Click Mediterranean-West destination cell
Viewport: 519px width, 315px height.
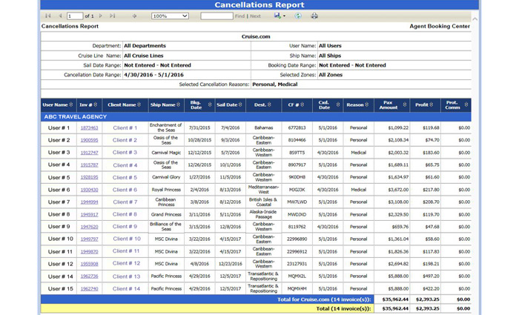click(264, 190)
